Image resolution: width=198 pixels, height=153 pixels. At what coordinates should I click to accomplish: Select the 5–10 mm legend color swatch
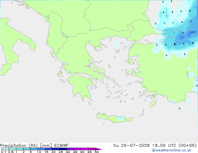point(34,149)
